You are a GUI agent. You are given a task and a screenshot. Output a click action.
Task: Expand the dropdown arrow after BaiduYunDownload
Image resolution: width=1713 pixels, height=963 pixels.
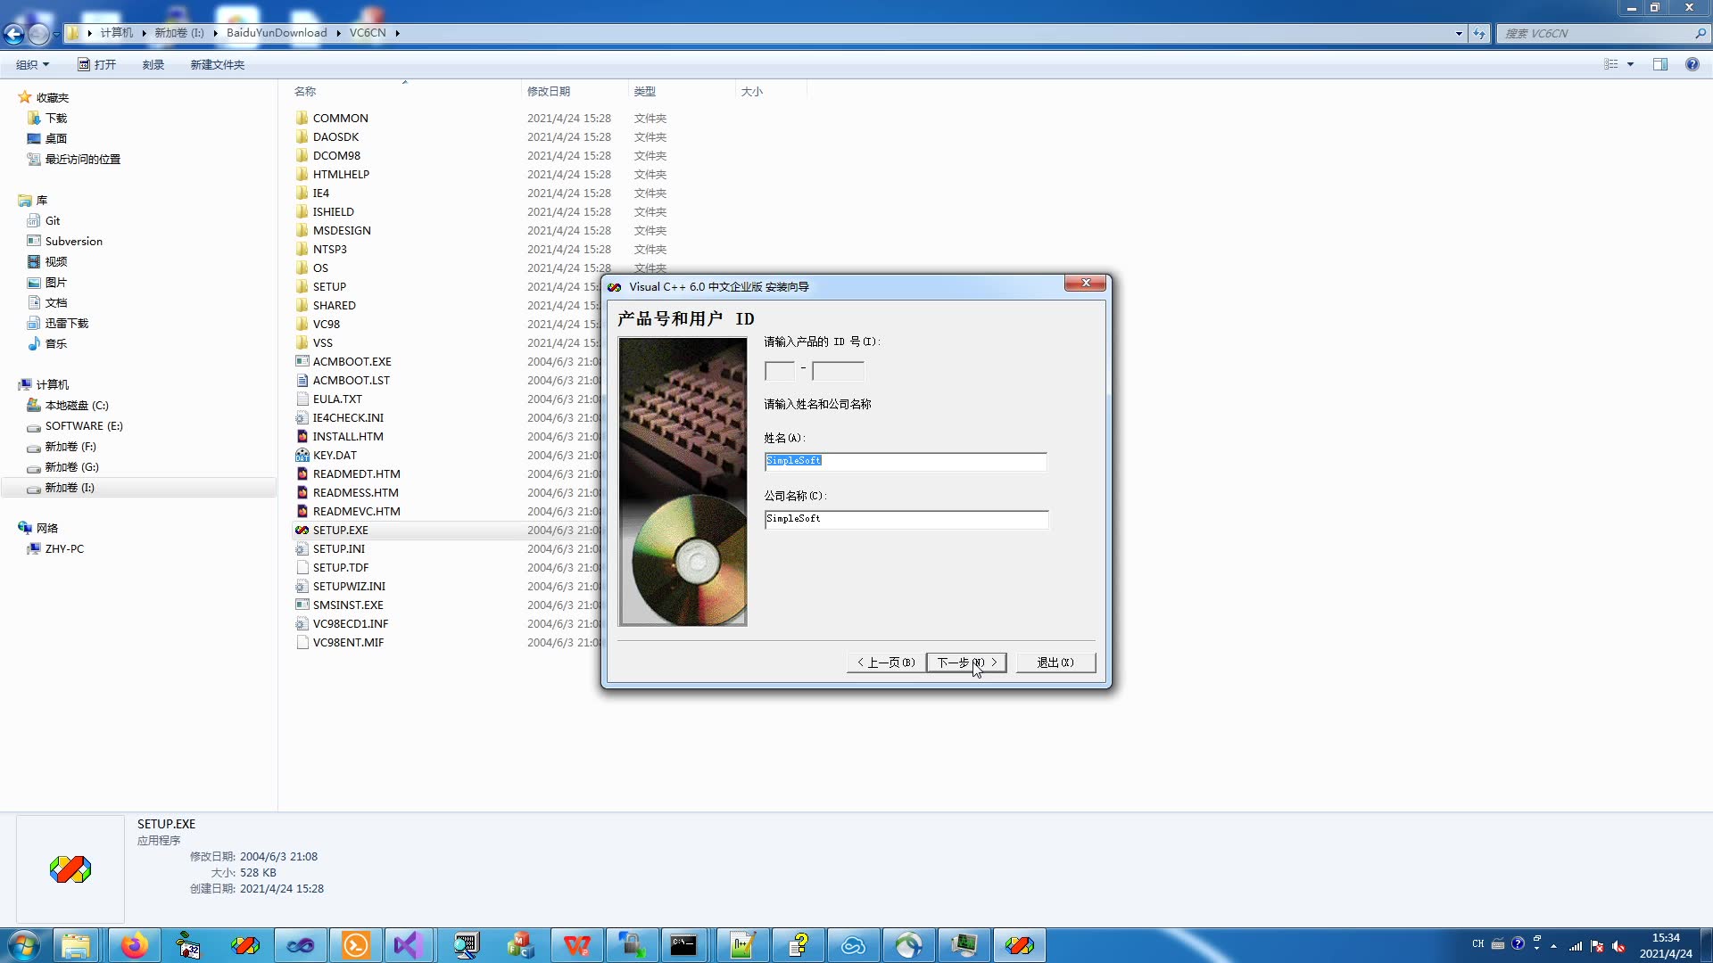pyautogui.click(x=338, y=33)
